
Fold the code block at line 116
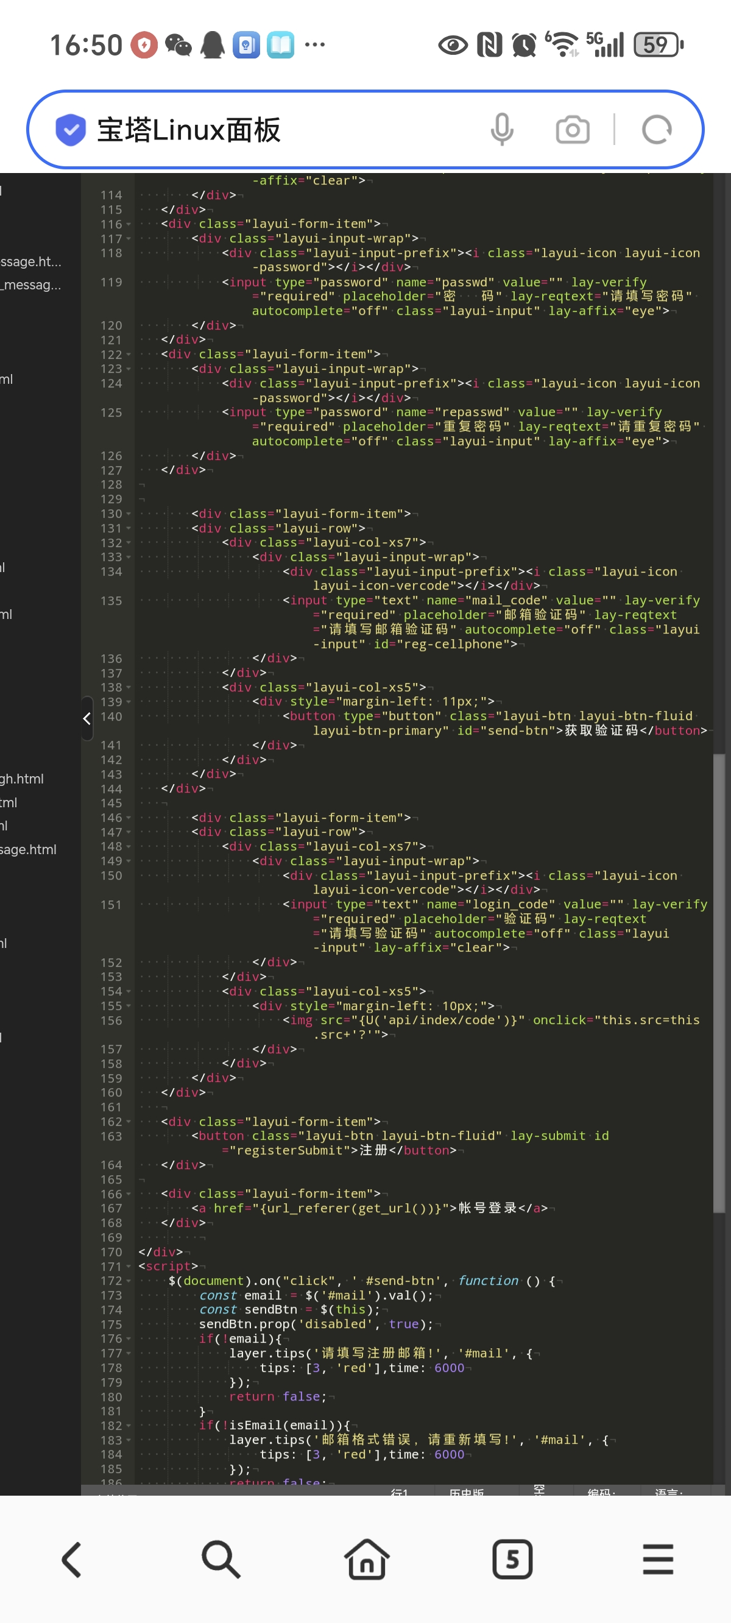129,224
